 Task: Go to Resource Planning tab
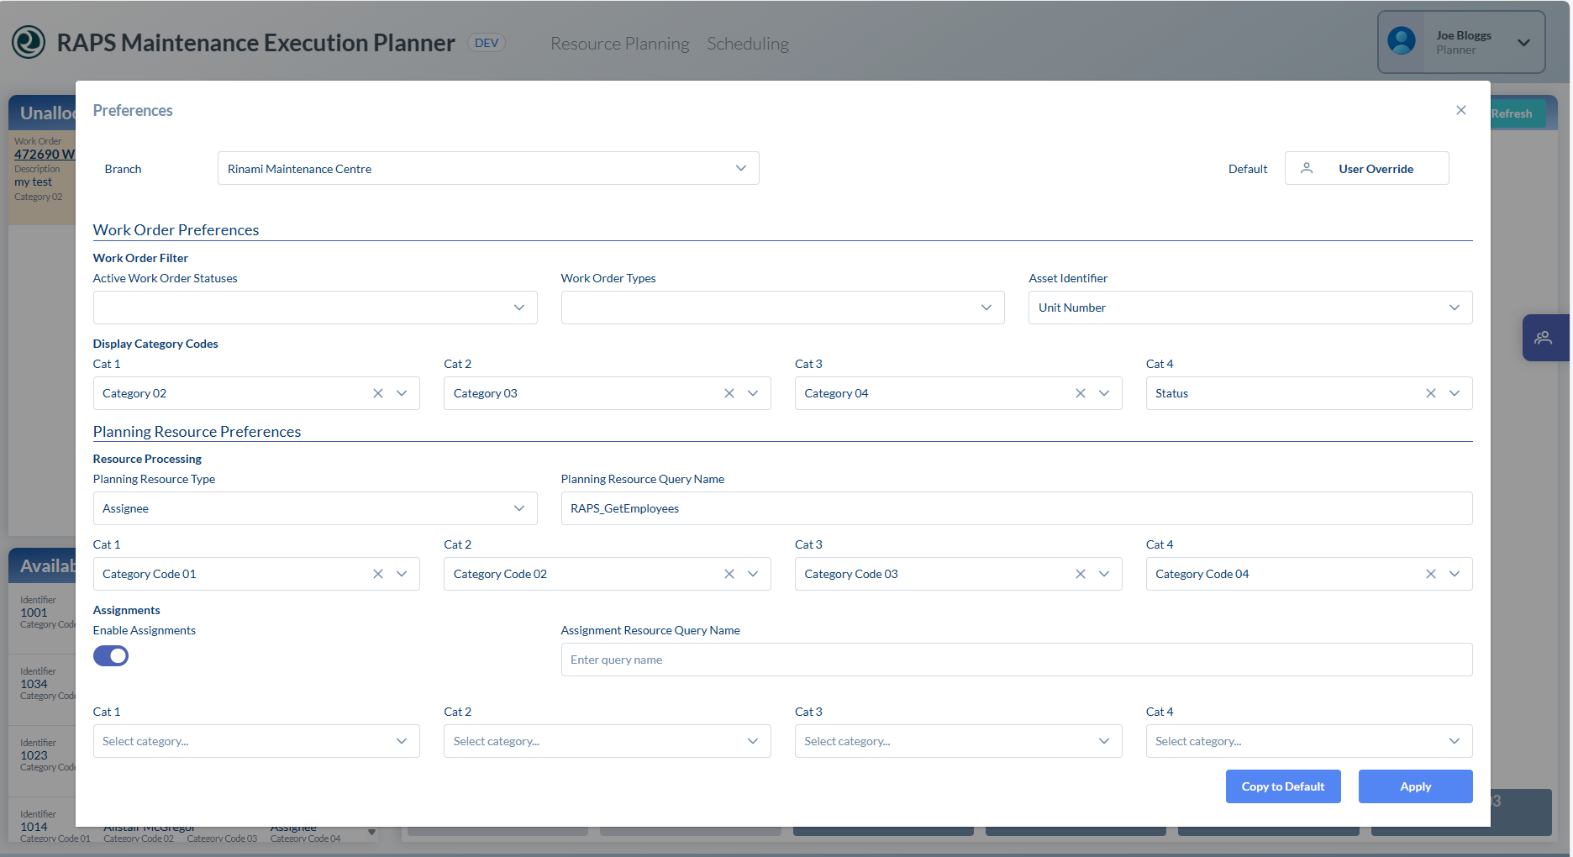619,44
